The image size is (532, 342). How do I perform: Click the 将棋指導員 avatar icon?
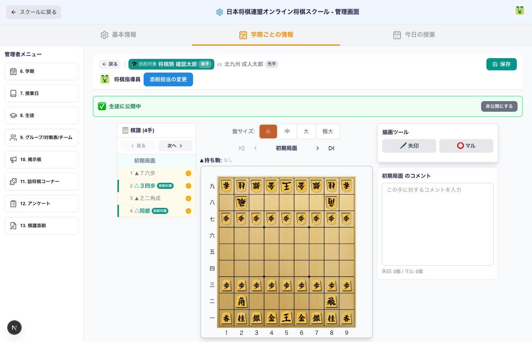tap(105, 79)
